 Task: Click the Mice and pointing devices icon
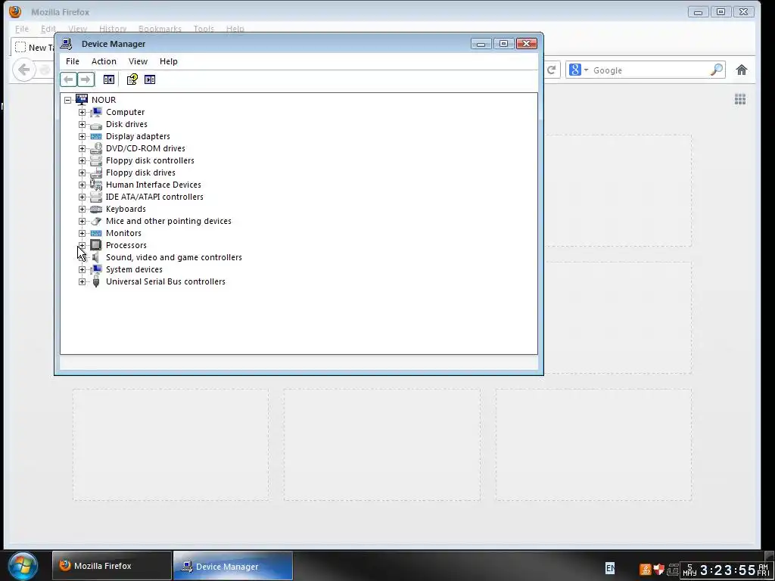[x=96, y=221]
